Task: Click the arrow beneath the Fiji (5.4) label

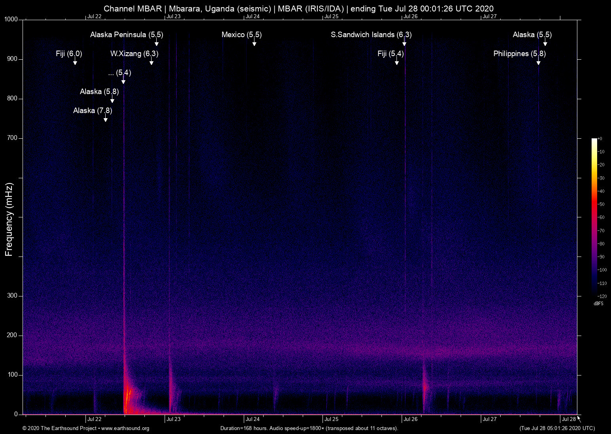Action: pyautogui.click(x=397, y=62)
